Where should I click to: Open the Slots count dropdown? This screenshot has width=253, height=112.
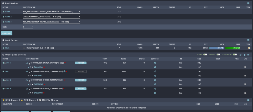coord(28,27)
